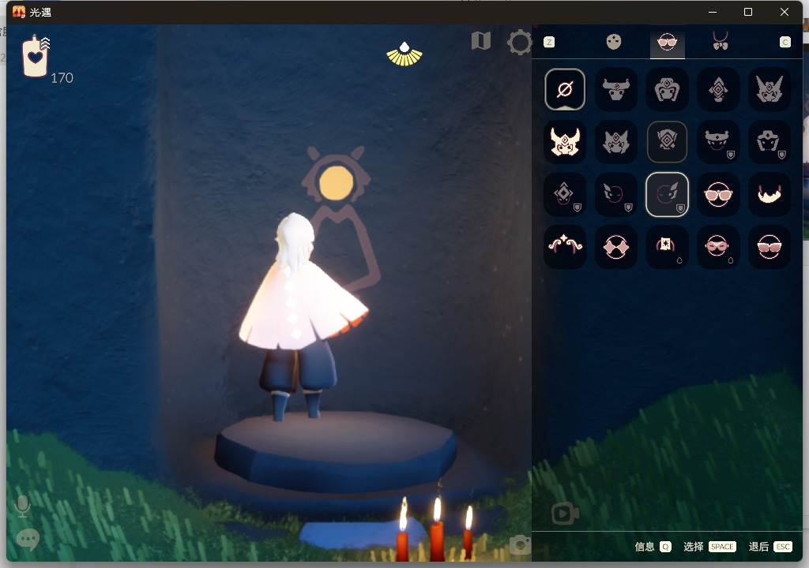This screenshot has height=568, width=809.
Task: Open the map icon
Action: click(x=481, y=41)
